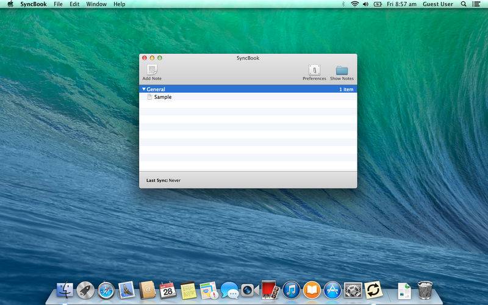Open Preferences from the SyncBook toolbar
This screenshot has height=305, width=488.
coord(314,70)
